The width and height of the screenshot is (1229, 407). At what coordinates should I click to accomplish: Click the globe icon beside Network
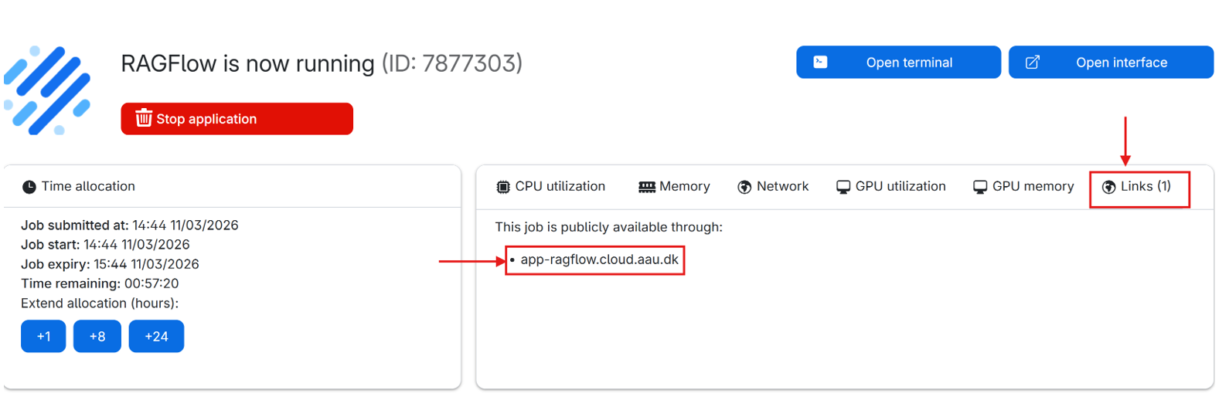coord(744,187)
